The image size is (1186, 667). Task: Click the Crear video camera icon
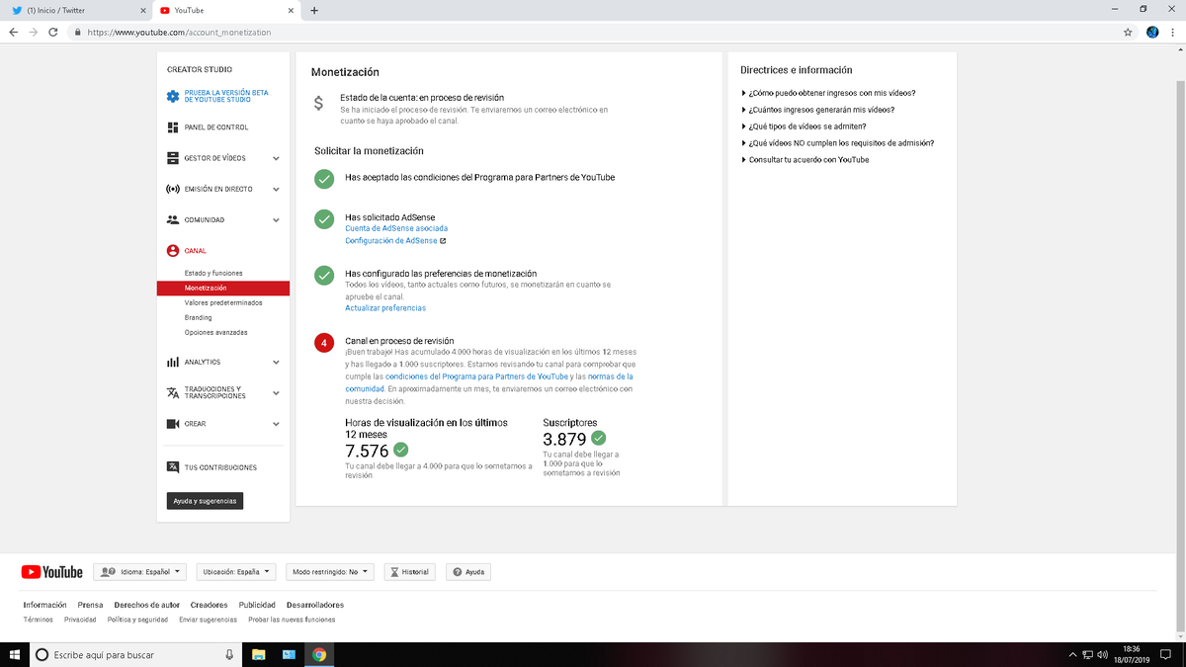173,424
